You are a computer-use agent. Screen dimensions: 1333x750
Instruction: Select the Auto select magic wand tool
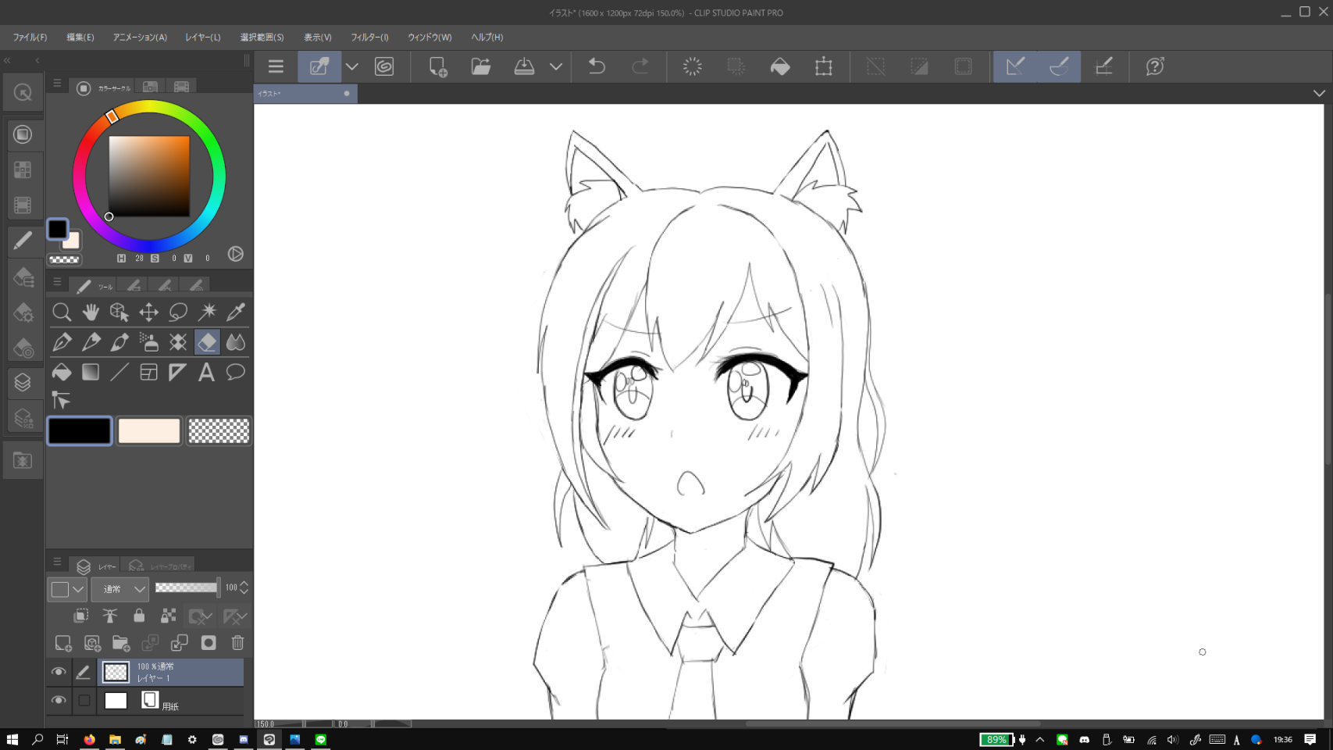[207, 312]
